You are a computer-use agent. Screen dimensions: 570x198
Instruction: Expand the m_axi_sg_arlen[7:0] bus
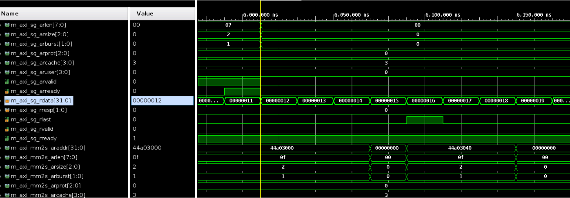pyautogui.click(x=1, y=25)
